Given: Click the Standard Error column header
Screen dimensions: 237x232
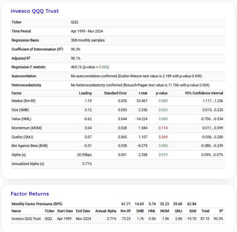Looking at the screenshot, I should pos(115,93).
